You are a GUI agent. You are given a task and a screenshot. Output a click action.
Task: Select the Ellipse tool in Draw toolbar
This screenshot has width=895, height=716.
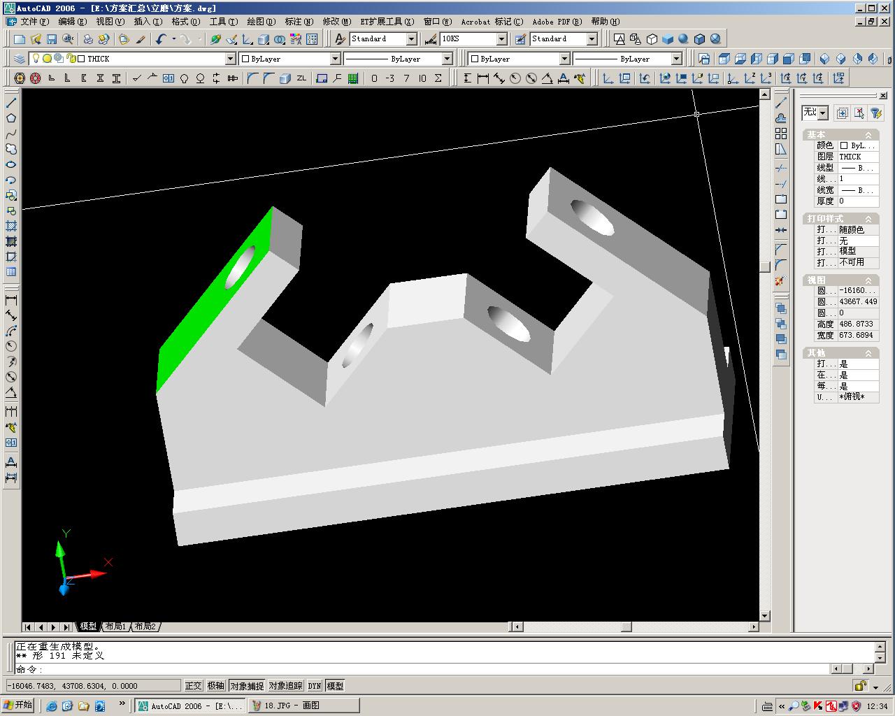[x=11, y=164]
